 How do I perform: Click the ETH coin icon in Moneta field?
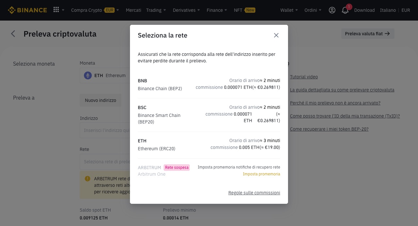[88, 75]
